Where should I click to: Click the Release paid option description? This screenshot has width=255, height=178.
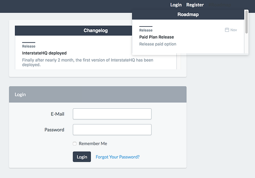click(x=157, y=44)
